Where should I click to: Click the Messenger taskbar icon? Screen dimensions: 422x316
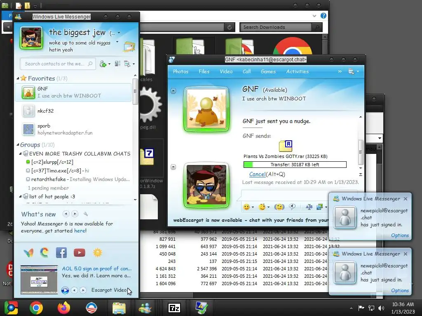point(145,308)
